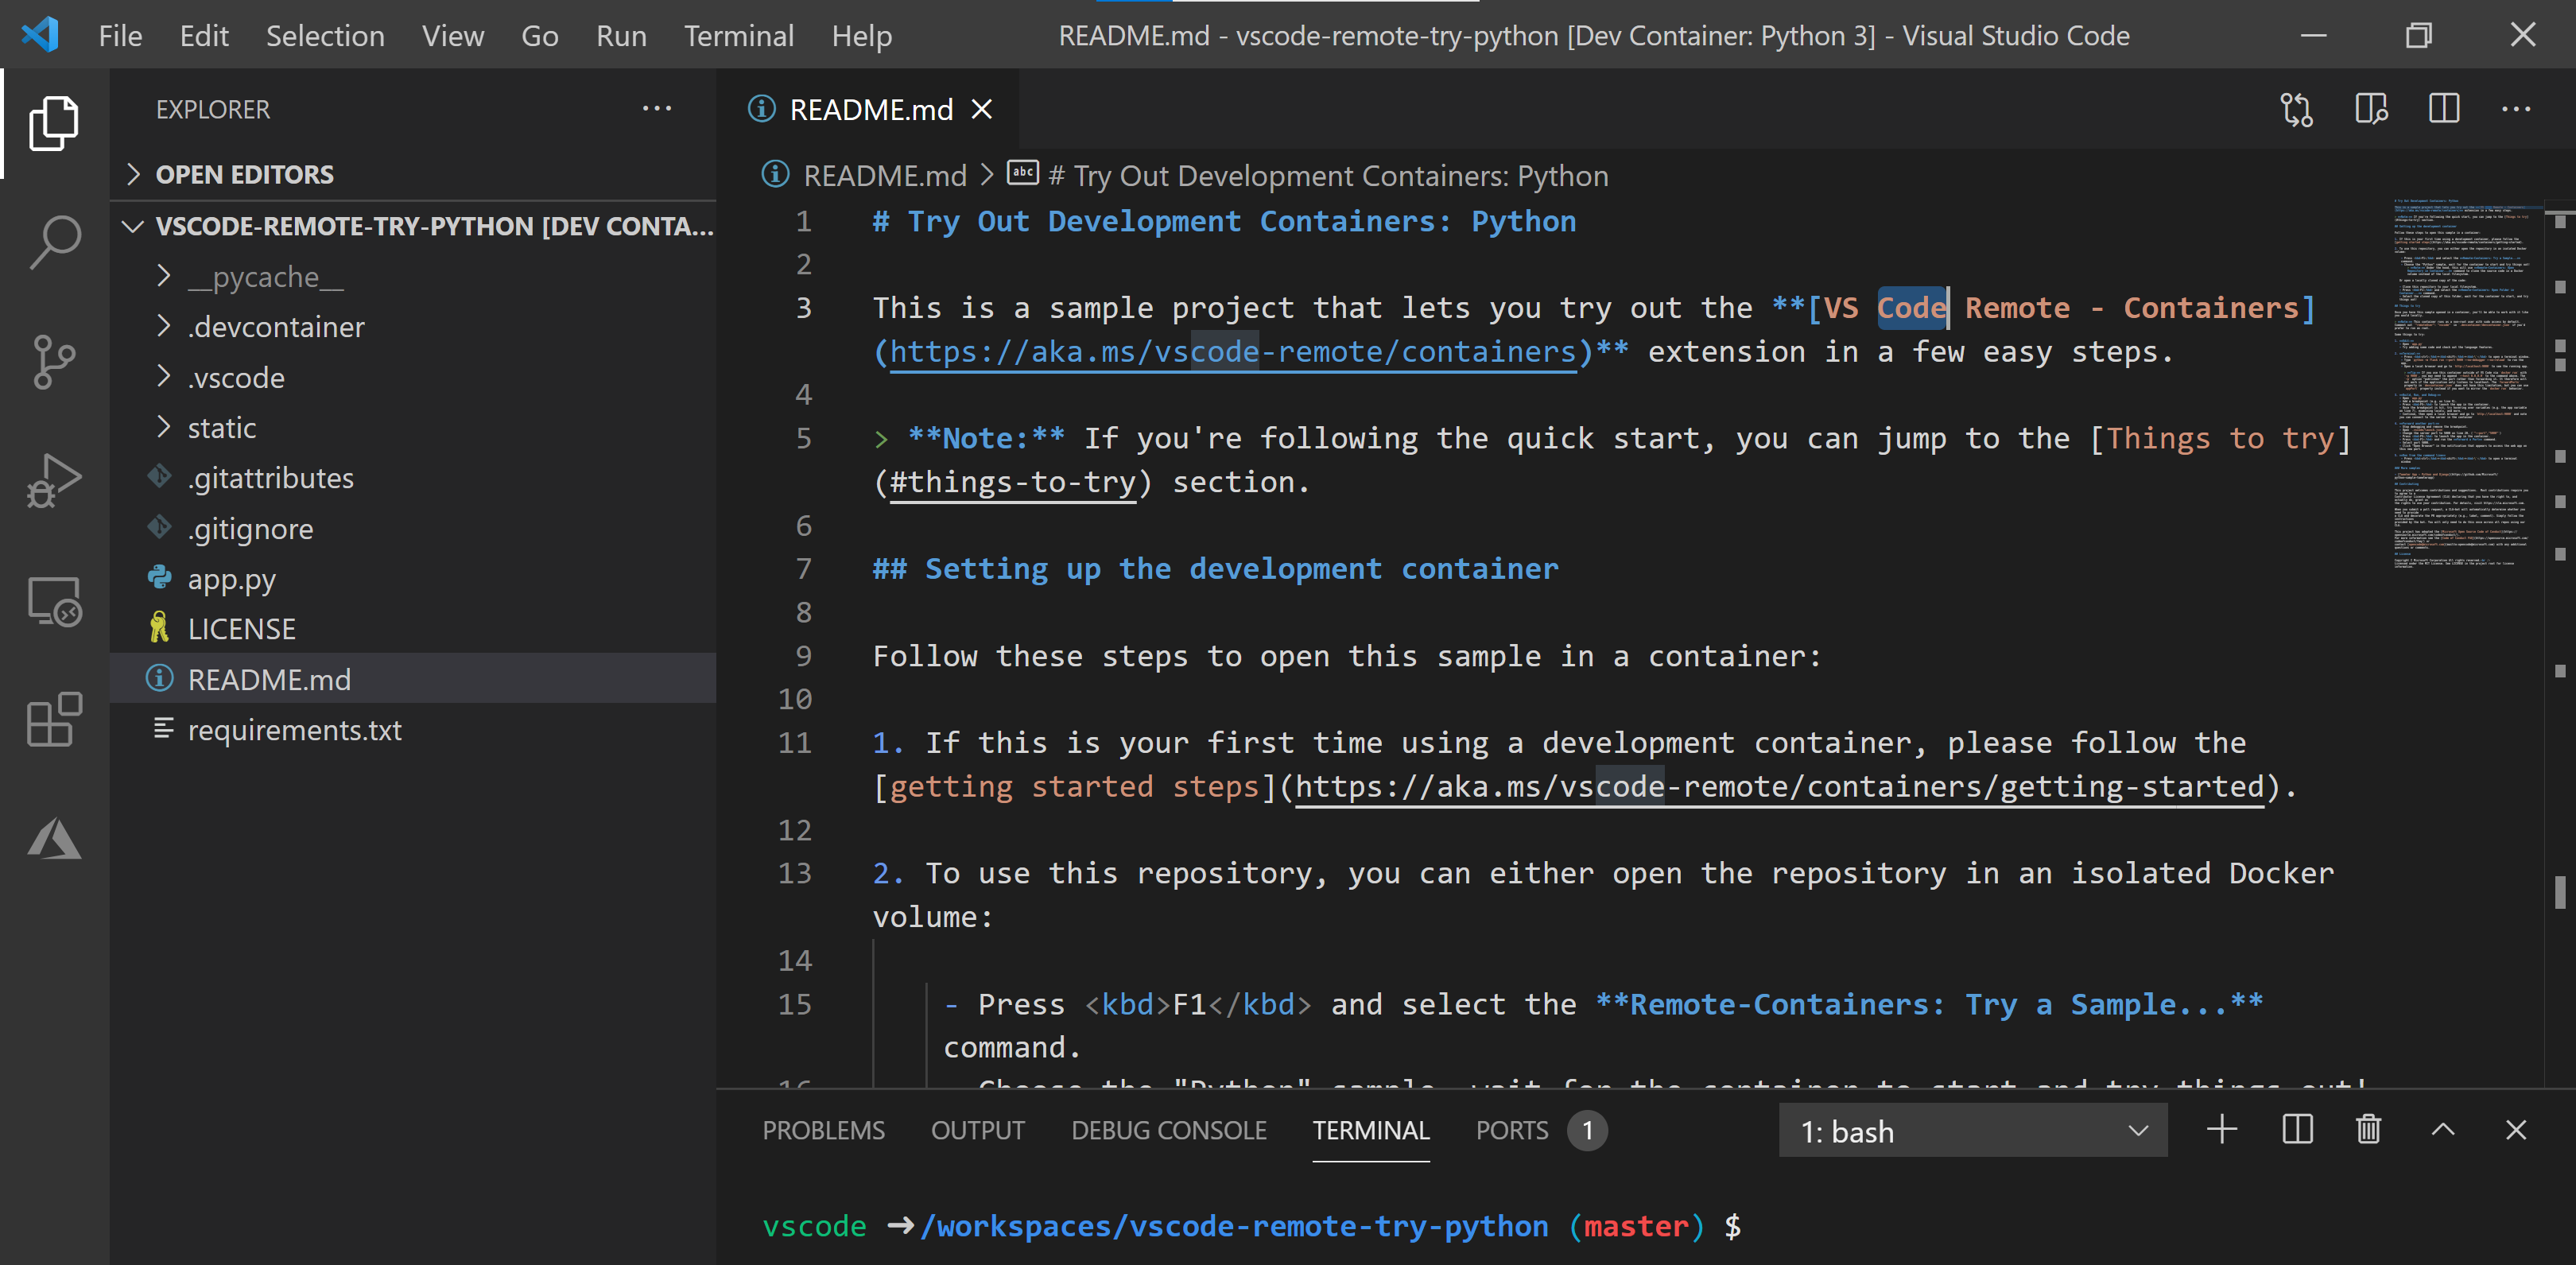Switch to the OUTPUT panel tab
Image resolution: width=2576 pixels, height=1265 pixels.
pos(977,1130)
